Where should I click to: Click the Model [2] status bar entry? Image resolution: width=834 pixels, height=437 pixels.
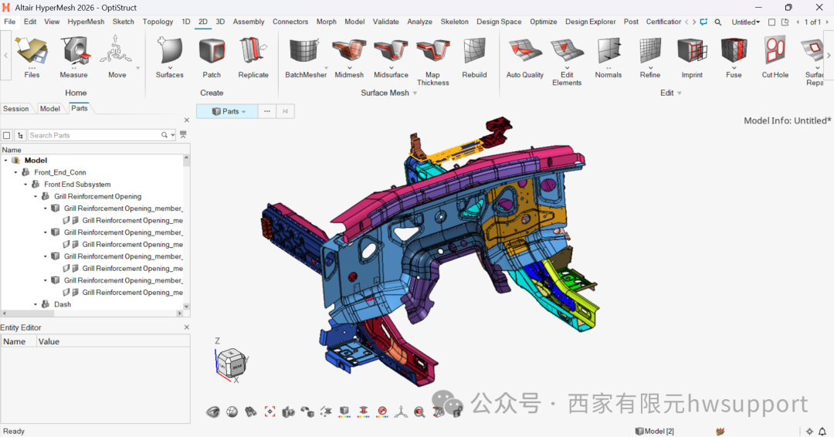[x=655, y=431]
